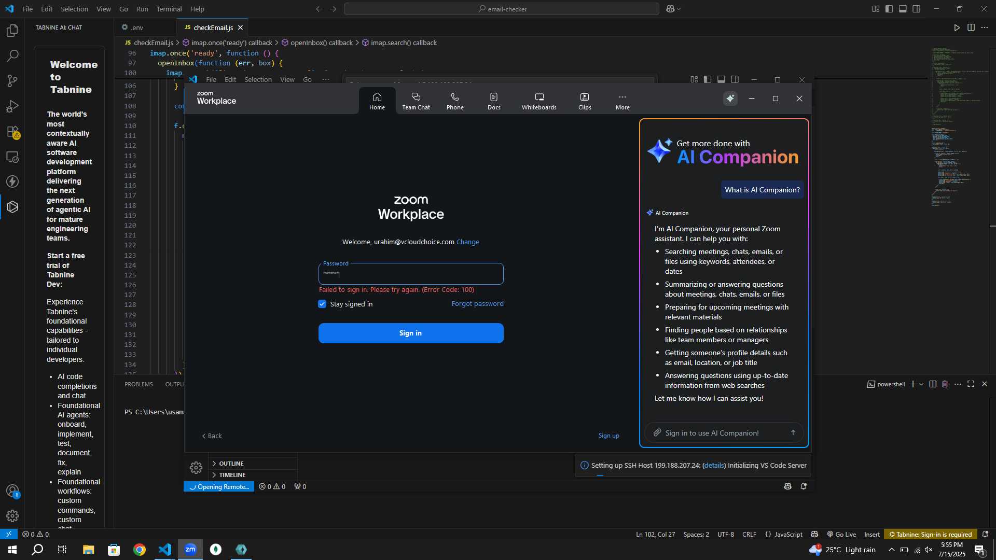Open File Explorer from taskbar
The width and height of the screenshot is (996, 560).
pyautogui.click(x=89, y=550)
